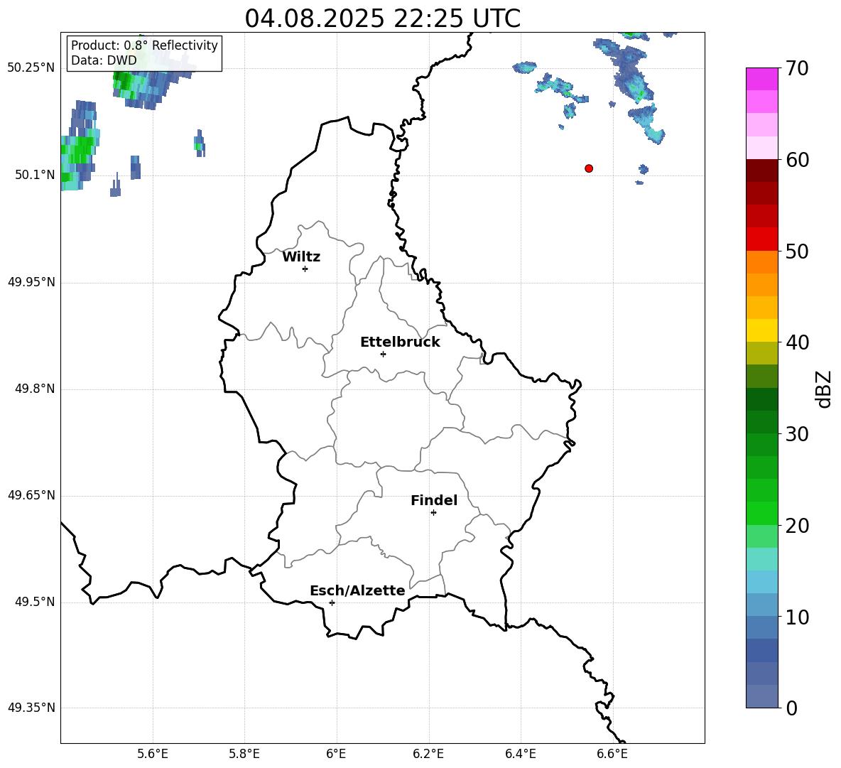Click the 6°E longitude label
The width and height of the screenshot is (841, 768).
point(336,754)
